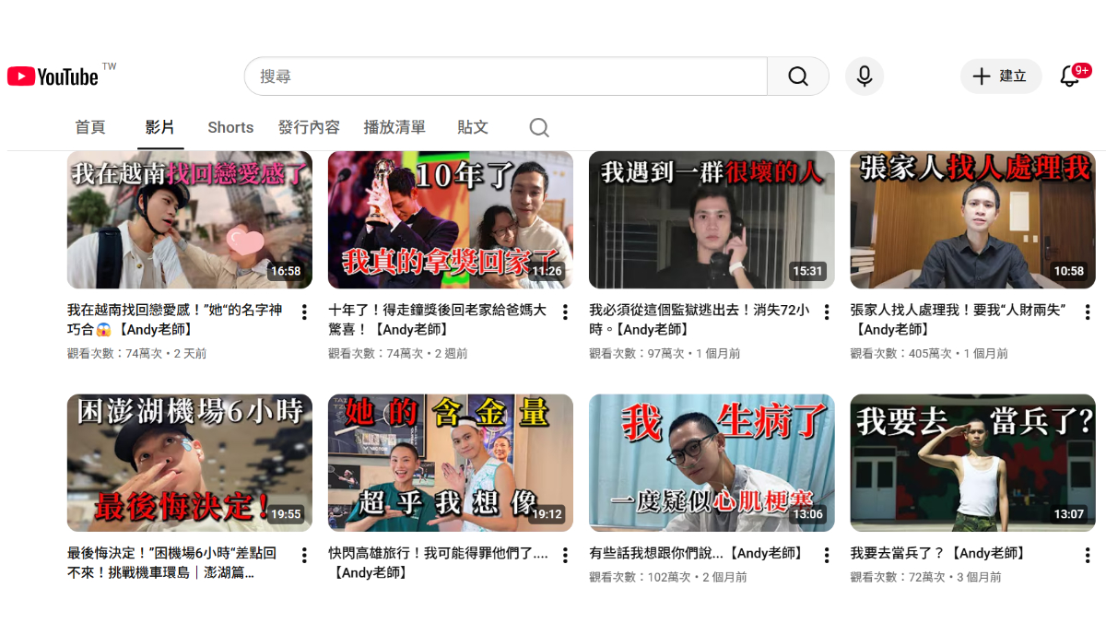
Task: Open more options for Vietnam romance video
Action: 304,312
